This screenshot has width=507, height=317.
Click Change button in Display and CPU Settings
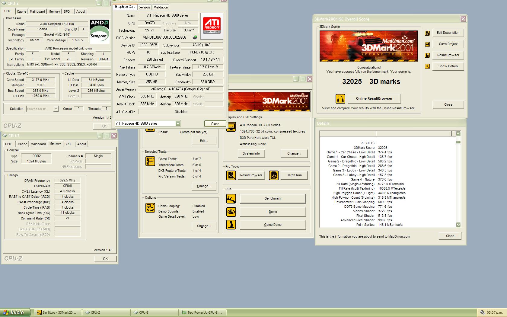pos(294,153)
